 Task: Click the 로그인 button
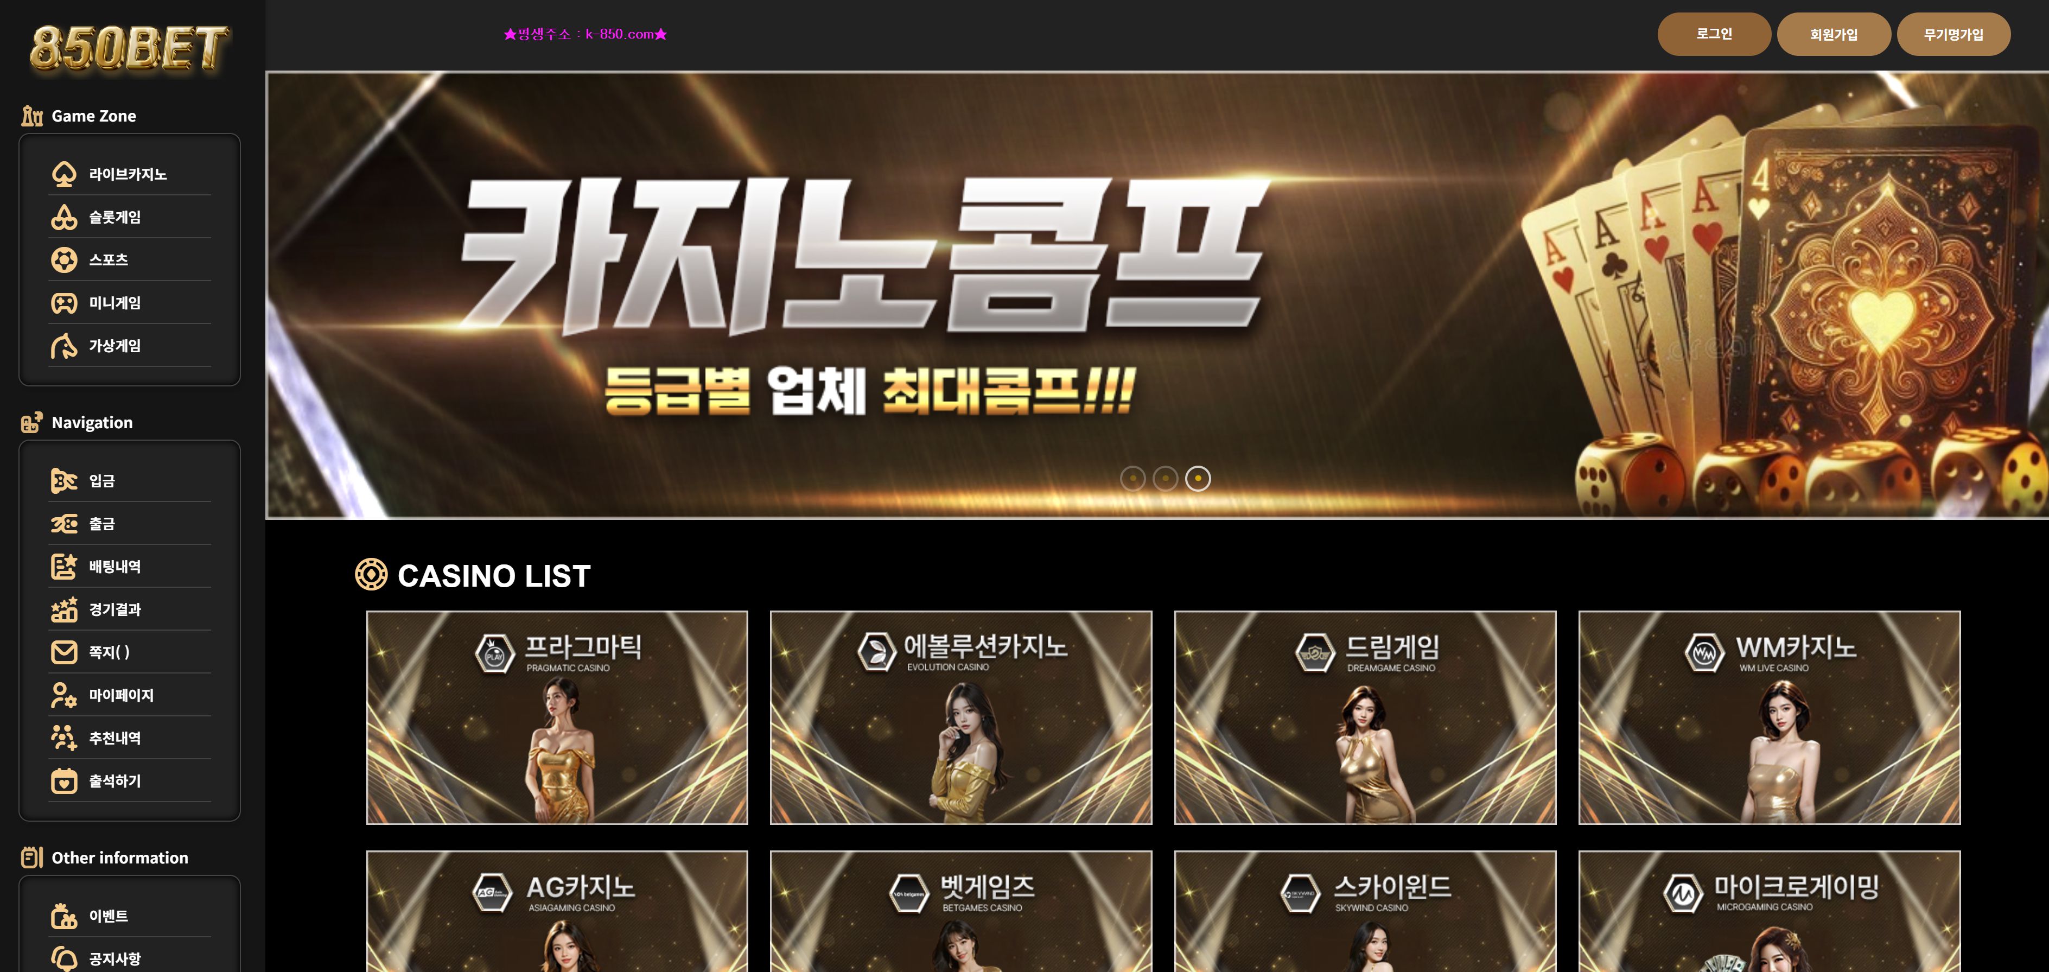pyautogui.click(x=1714, y=34)
